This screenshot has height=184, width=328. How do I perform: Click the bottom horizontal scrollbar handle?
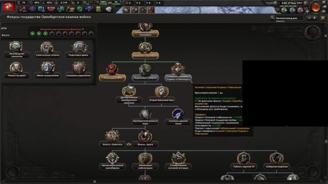[94, 181]
